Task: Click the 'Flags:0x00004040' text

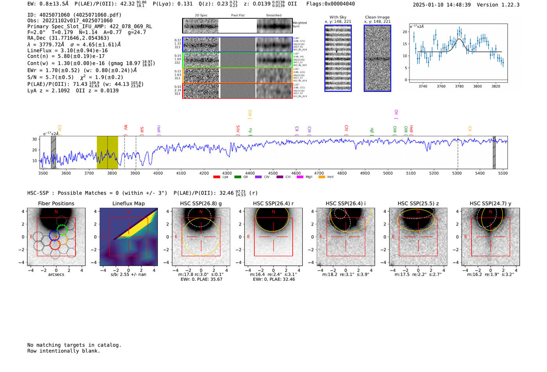Action: (x=331, y=4)
